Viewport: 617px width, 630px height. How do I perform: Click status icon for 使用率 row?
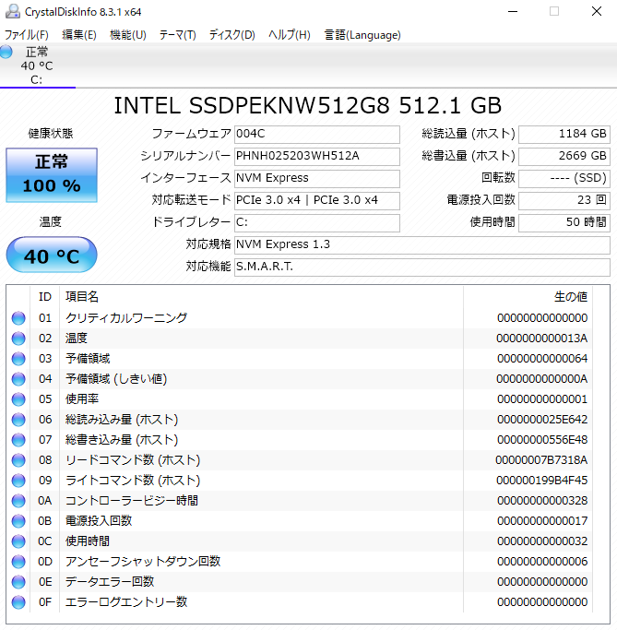(x=18, y=399)
